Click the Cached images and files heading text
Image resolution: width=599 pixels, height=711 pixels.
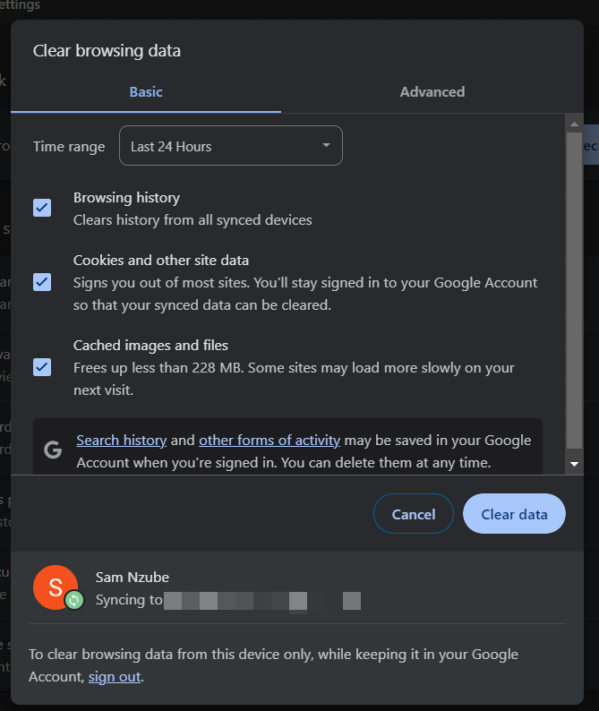(x=150, y=345)
